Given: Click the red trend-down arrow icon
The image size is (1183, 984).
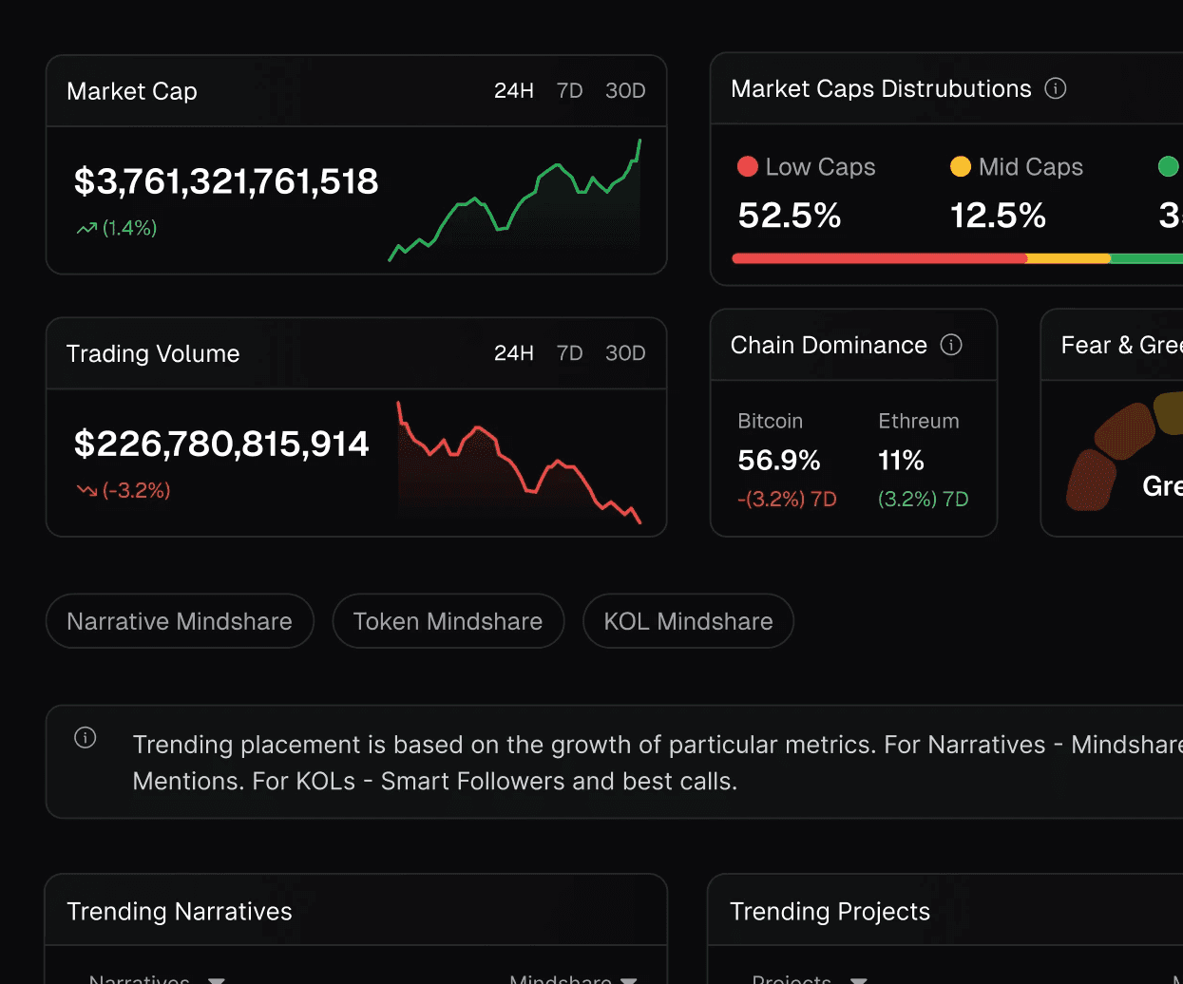Looking at the screenshot, I should point(87,490).
